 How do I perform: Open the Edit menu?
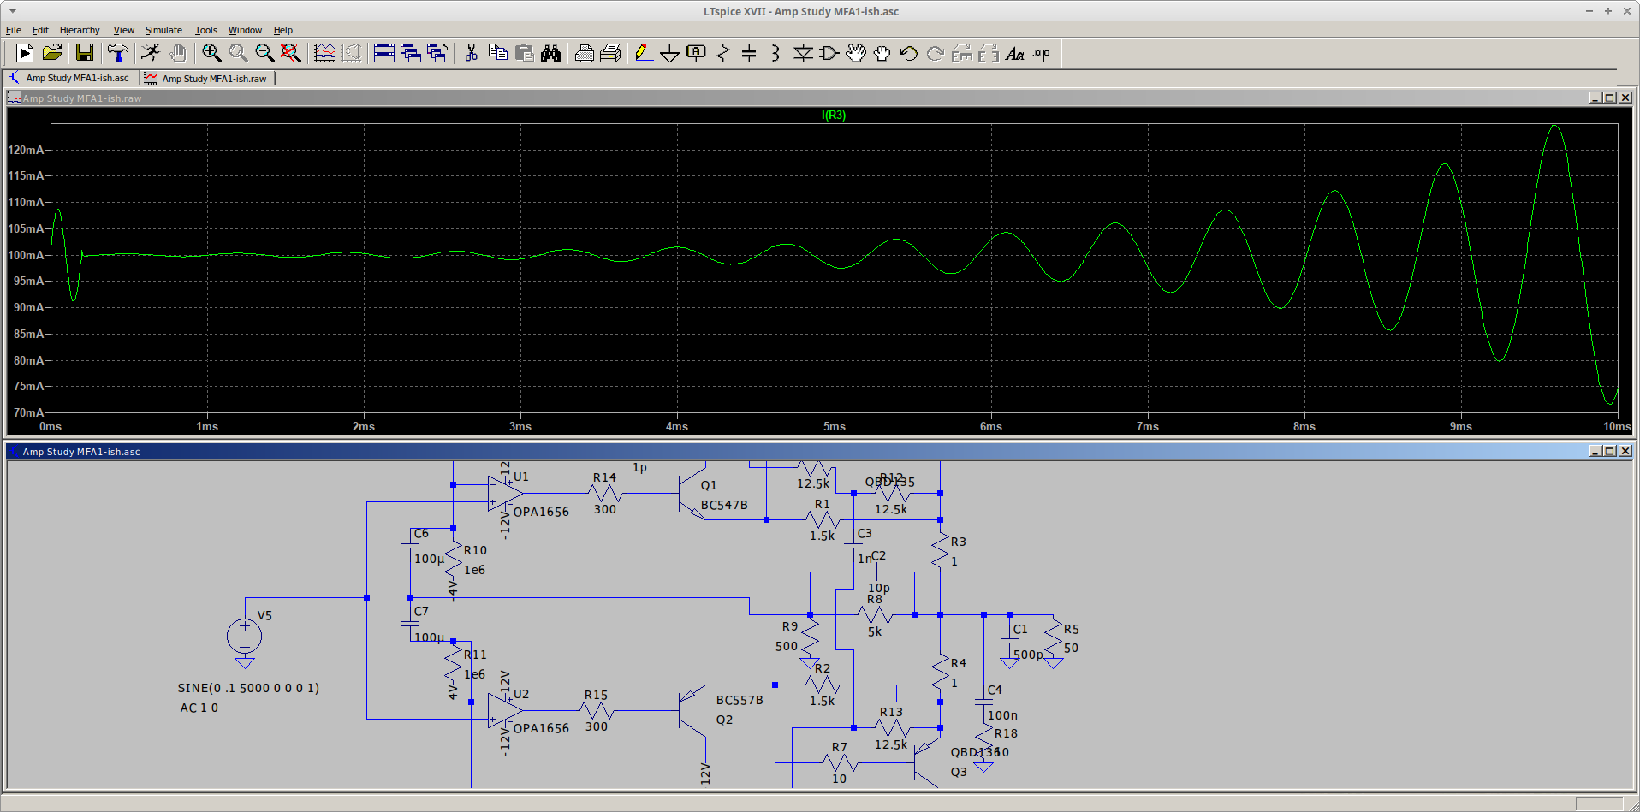40,30
